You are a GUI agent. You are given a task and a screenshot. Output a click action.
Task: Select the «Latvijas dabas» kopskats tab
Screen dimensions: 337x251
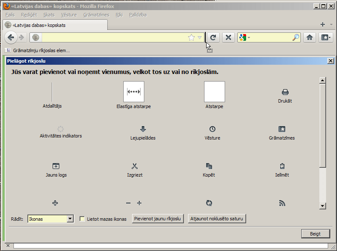pyautogui.click(x=55, y=25)
